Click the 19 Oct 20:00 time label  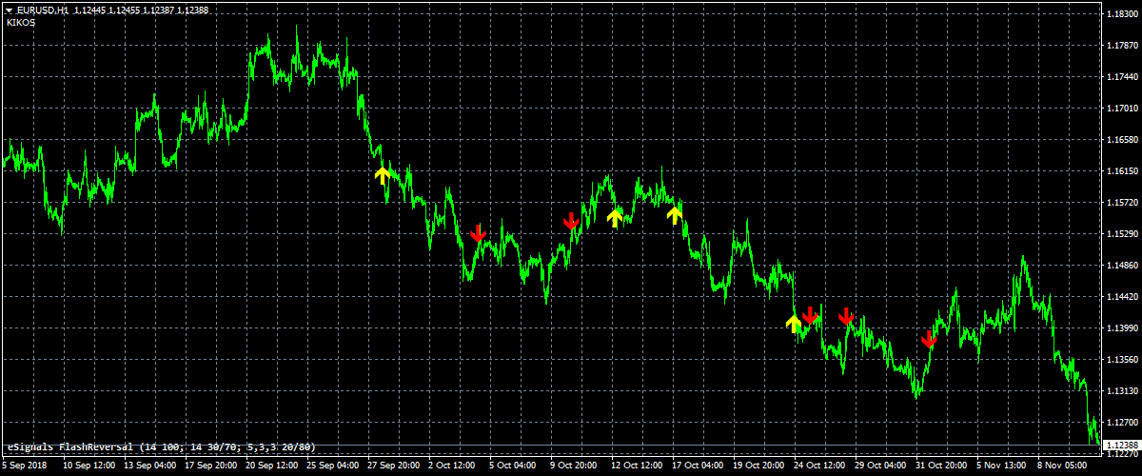(759, 466)
